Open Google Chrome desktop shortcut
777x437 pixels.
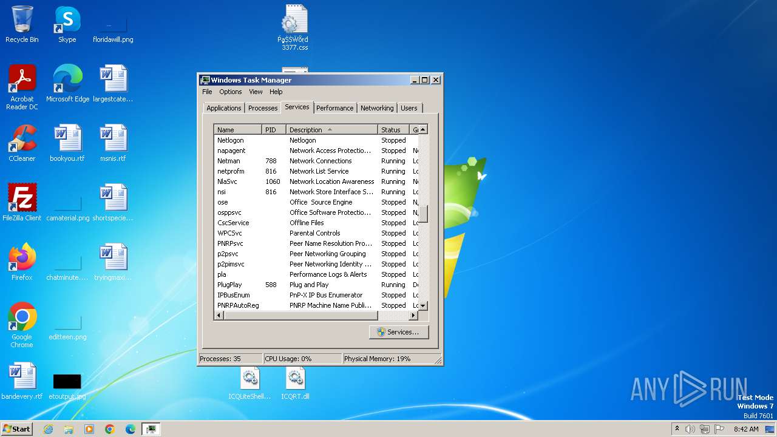click(x=22, y=325)
